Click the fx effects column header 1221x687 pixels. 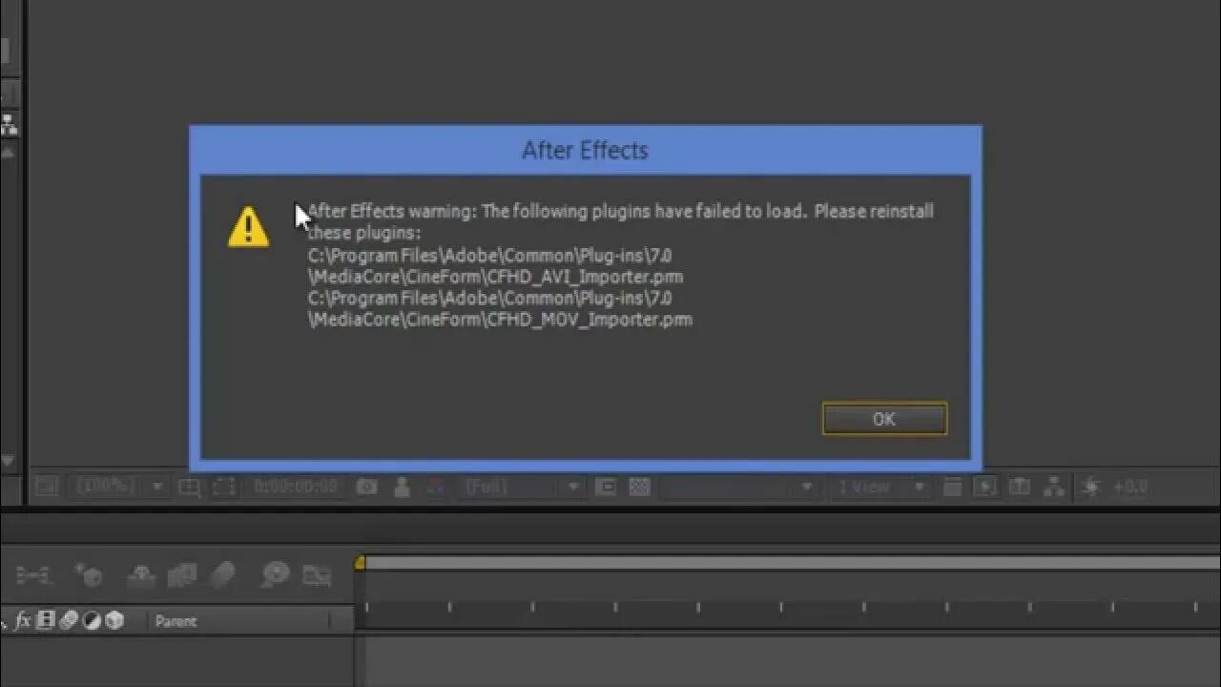(x=23, y=621)
